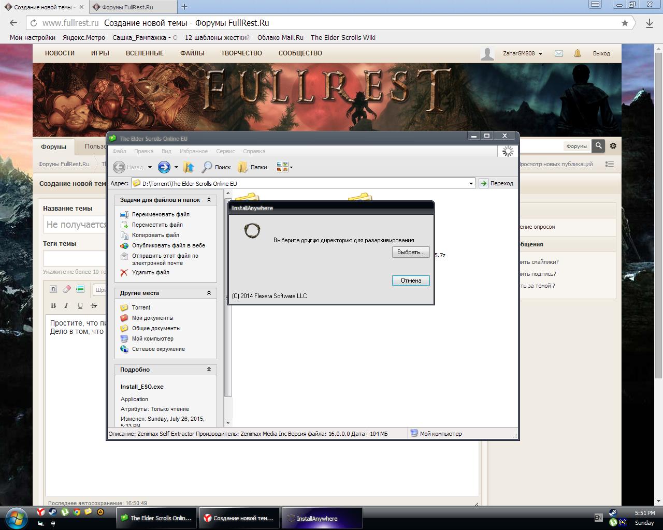Screen dimensions: 663x530
Task: Open the Сервис menu in Explorer
Action: [225, 151]
